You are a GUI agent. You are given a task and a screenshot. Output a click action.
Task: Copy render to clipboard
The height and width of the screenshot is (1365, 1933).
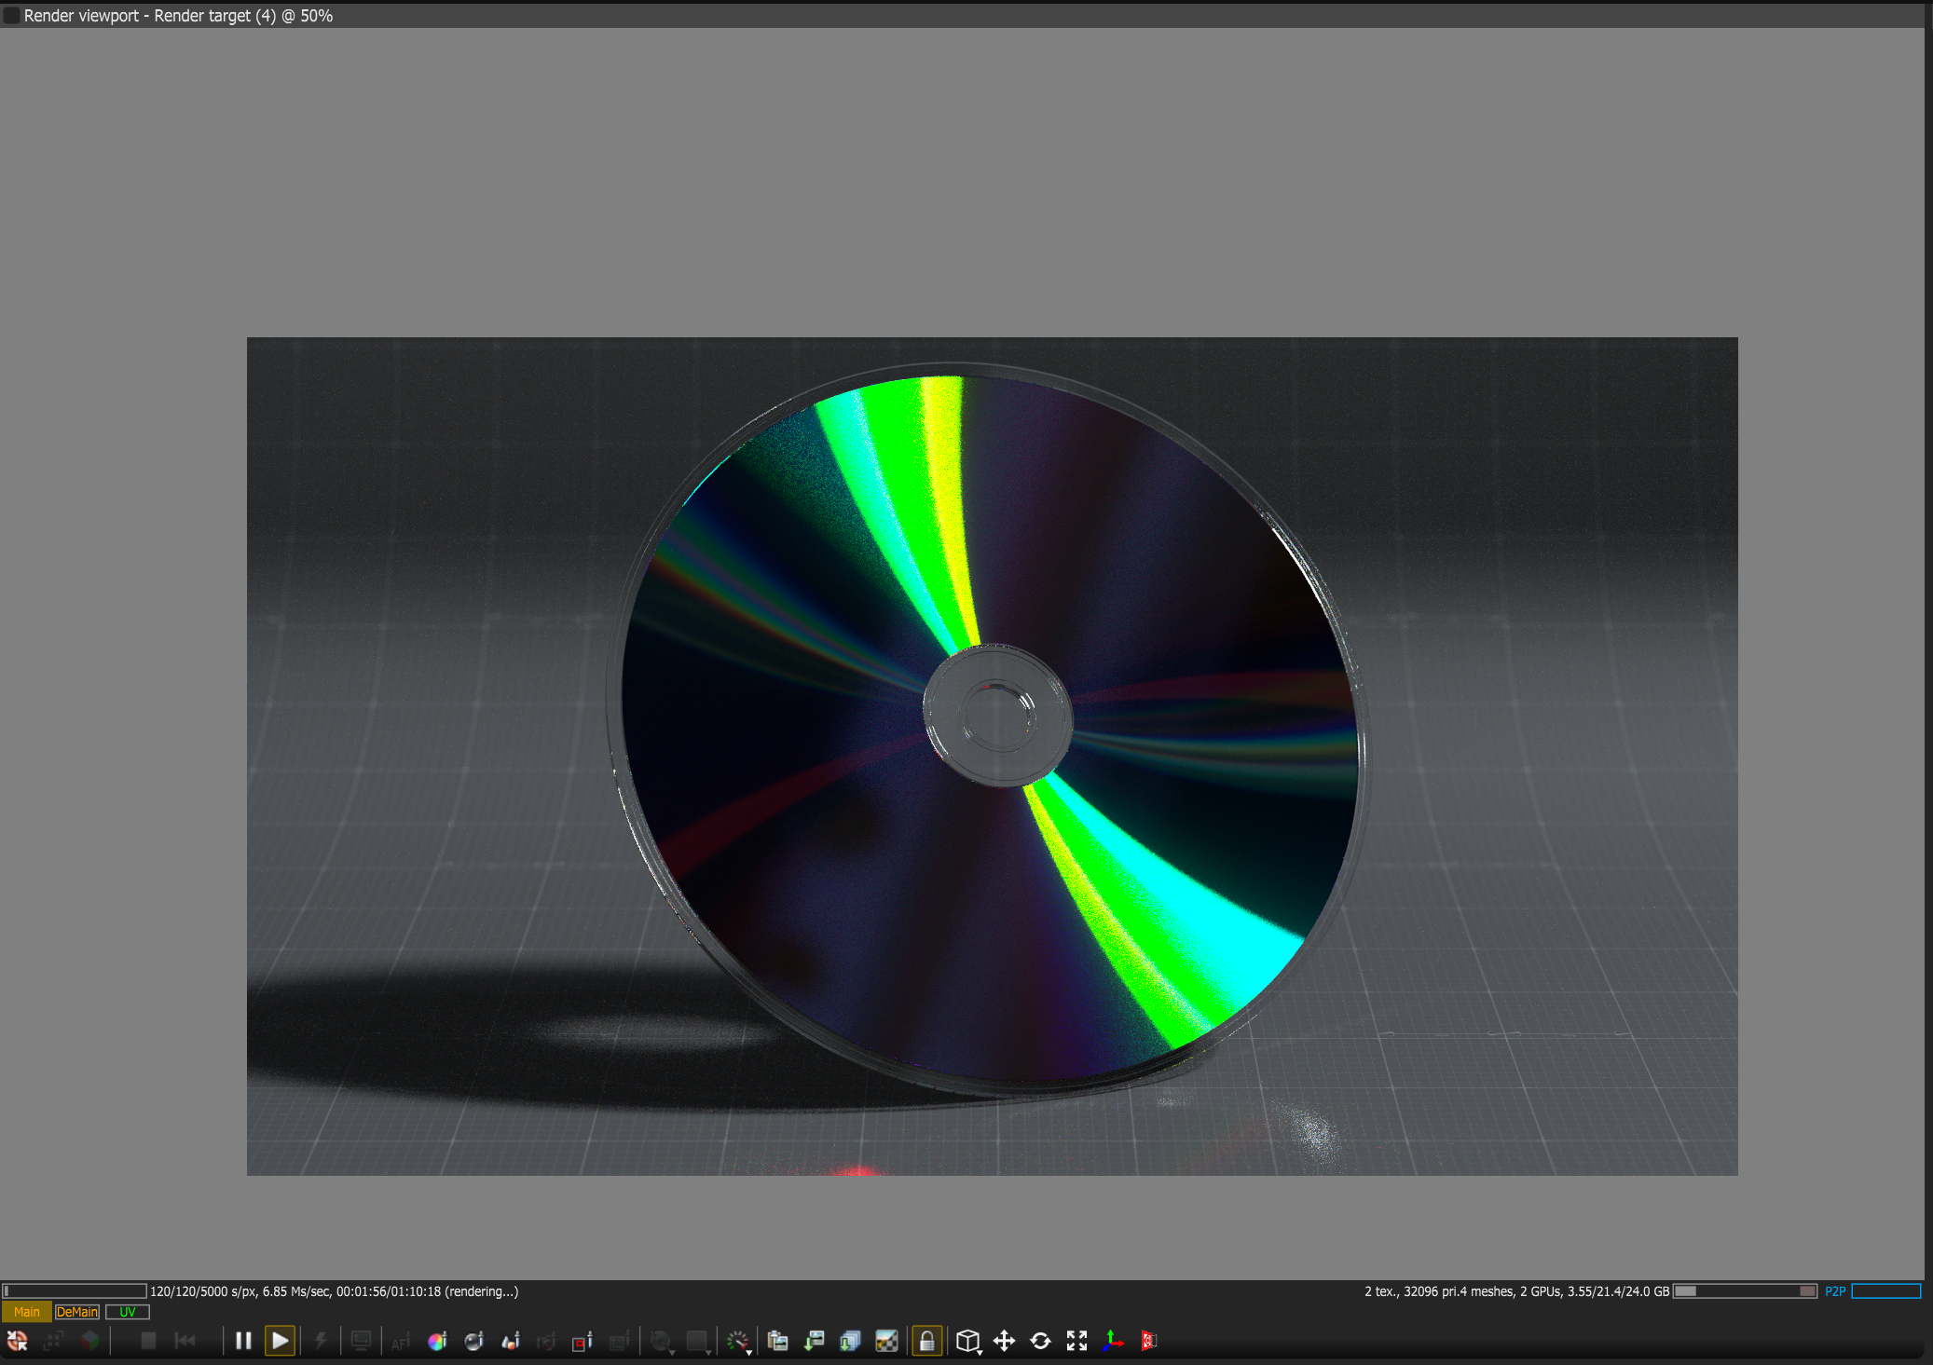(x=777, y=1341)
